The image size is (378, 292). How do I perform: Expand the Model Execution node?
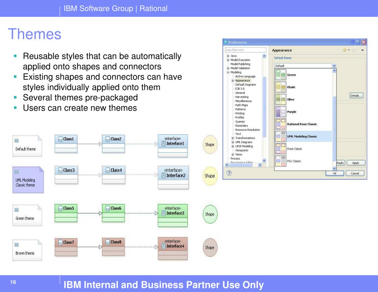click(228, 60)
